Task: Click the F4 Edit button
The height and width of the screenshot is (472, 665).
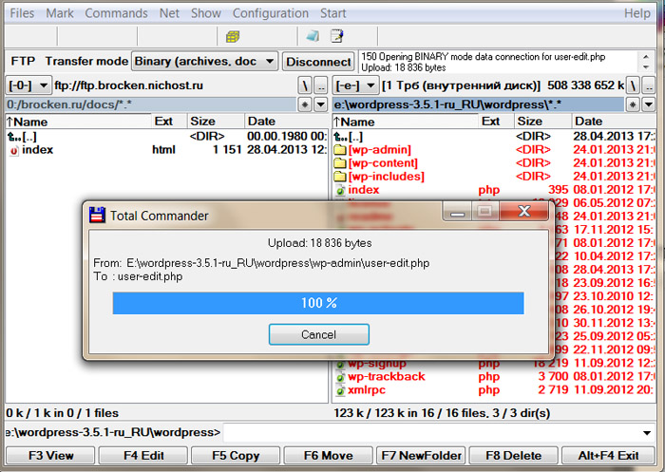Action: (143, 456)
